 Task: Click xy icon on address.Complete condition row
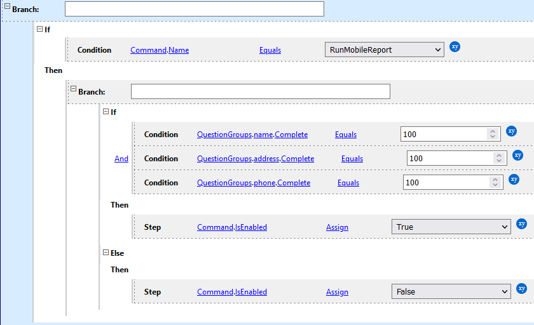click(517, 156)
